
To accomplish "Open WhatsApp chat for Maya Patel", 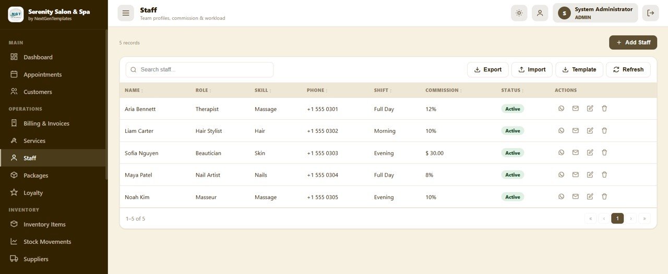I will pos(561,175).
